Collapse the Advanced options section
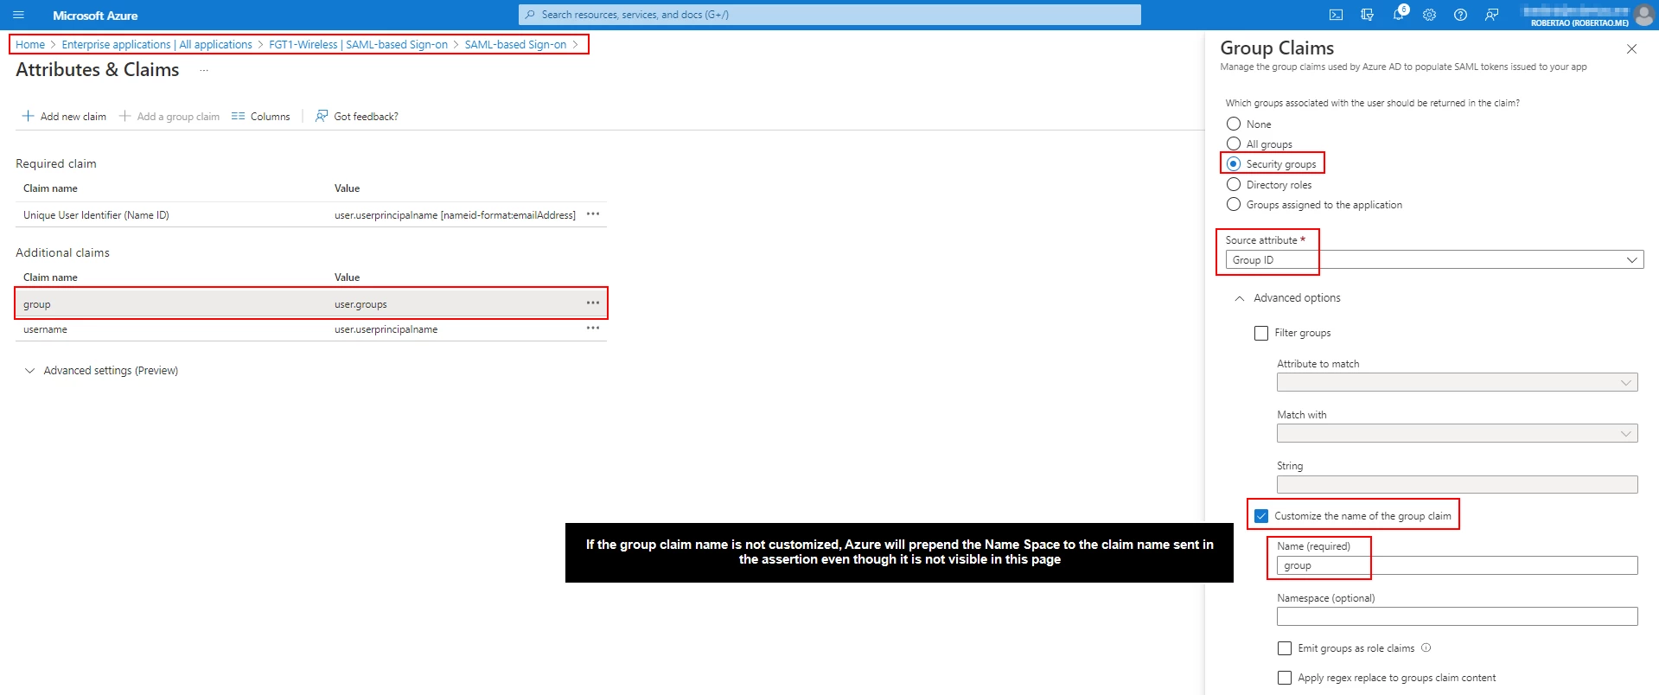This screenshot has height=695, width=1659. pos(1287,298)
